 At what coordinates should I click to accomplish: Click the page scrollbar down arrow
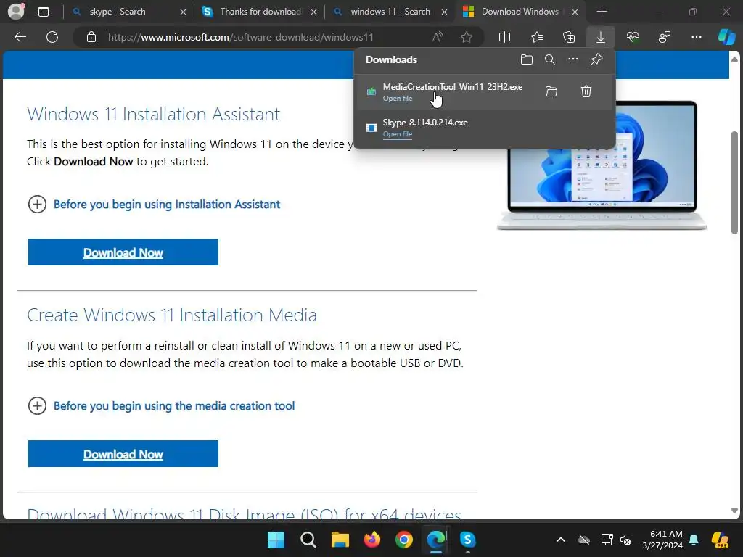(734, 511)
